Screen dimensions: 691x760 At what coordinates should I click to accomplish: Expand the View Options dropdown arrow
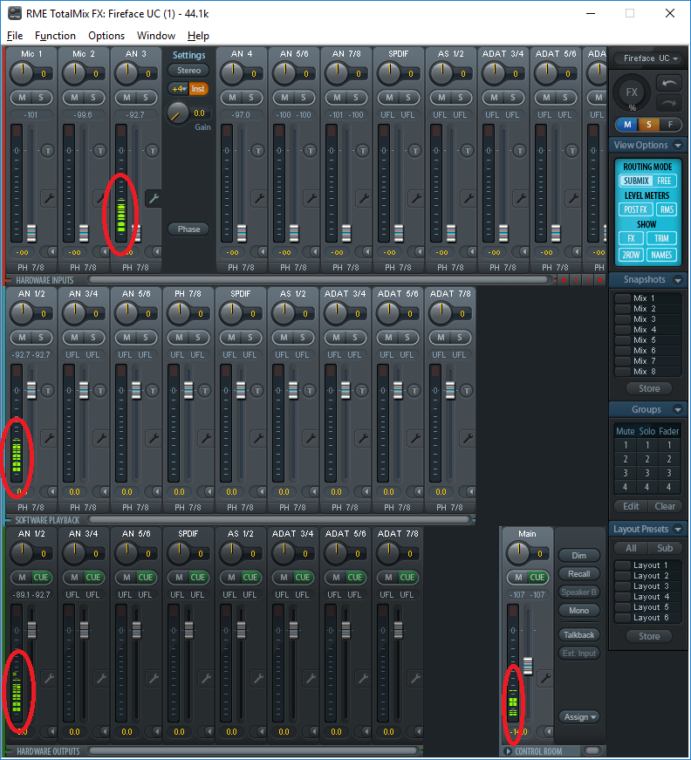(x=677, y=145)
